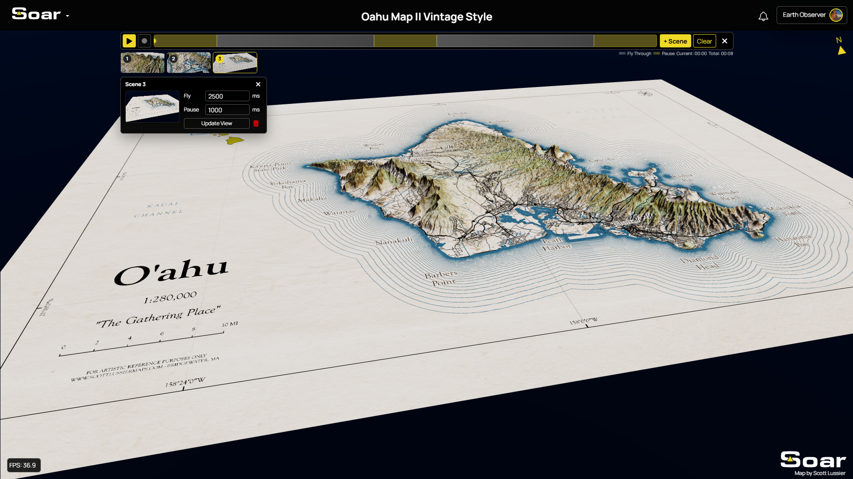
Task: Clear all scenes
Action: coord(704,41)
